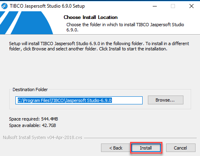The image size is (200, 156).
Task: Click the separator line beside the Nullsoft text
Action: [x=140, y=138]
